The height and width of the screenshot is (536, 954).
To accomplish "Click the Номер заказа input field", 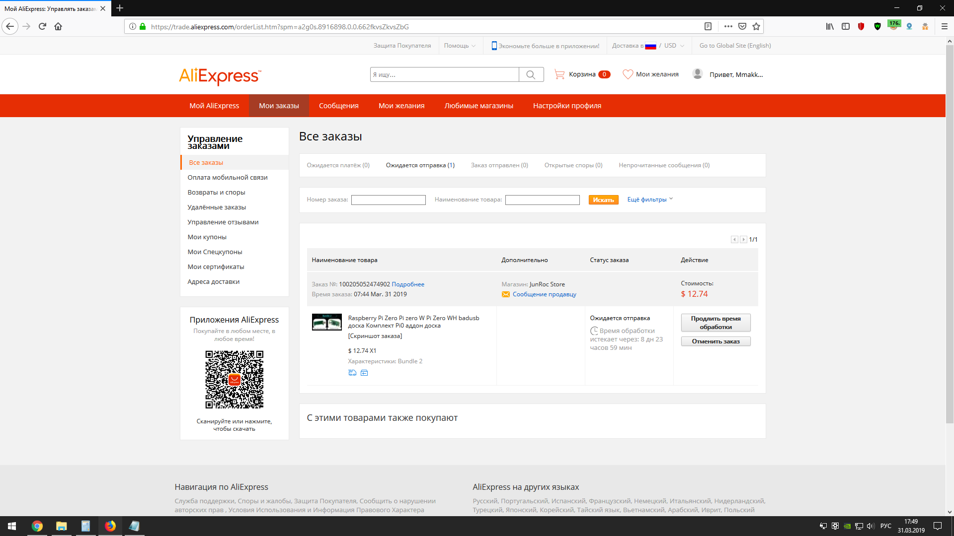I will pos(388,200).
